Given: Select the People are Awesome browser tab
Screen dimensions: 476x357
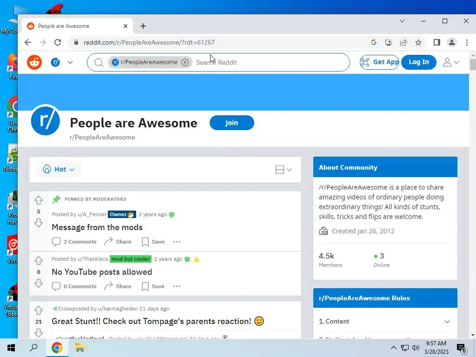Looking at the screenshot, I should click(78, 26).
